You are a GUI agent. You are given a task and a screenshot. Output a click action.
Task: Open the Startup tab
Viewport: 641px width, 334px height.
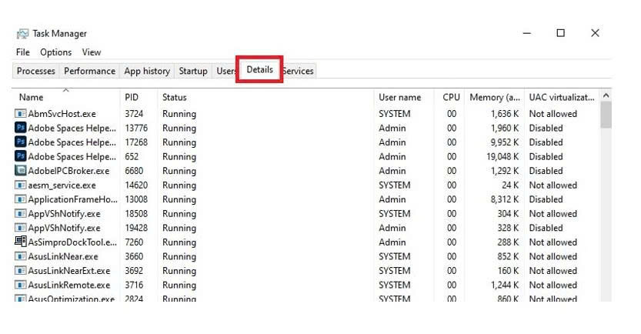193,71
